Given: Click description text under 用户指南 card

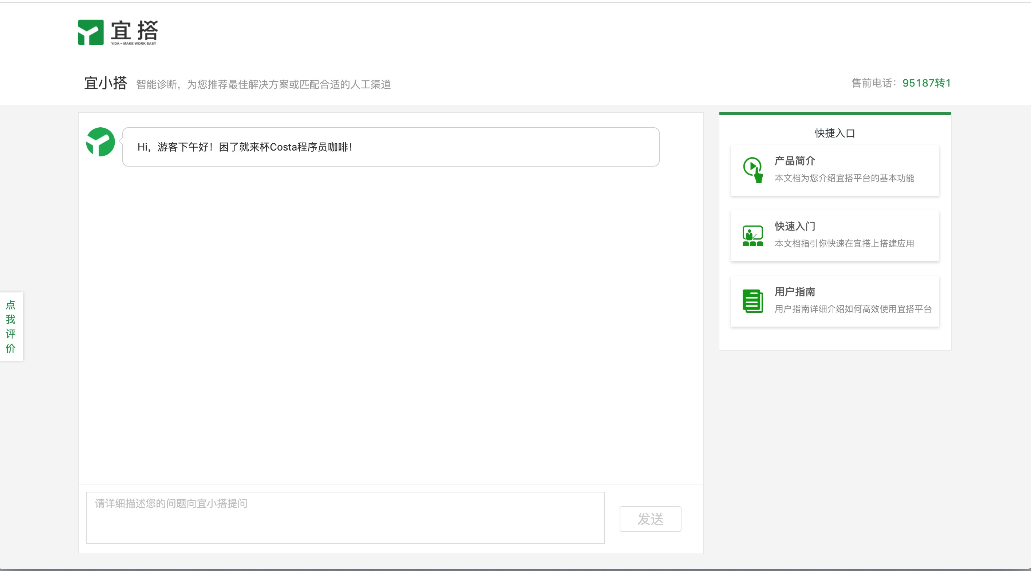Looking at the screenshot, I should (853, 309).
